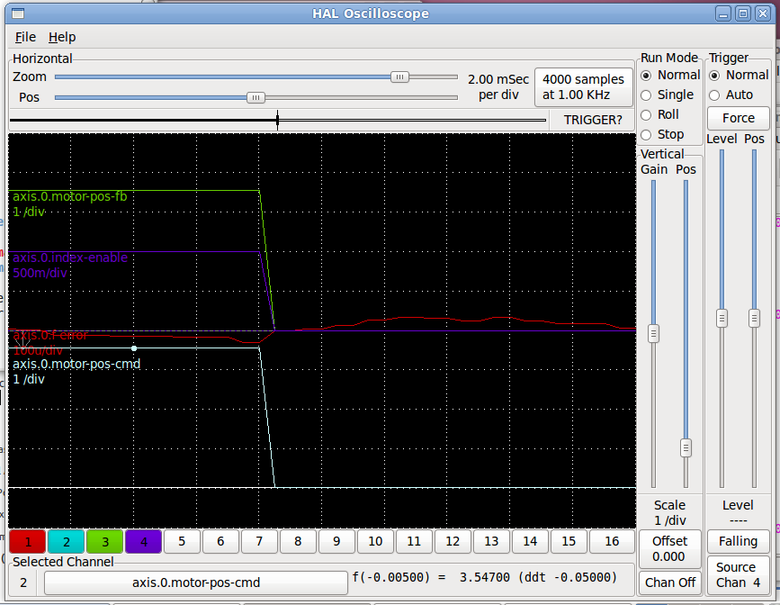Select Auto trigger mode
The height and width of the screenshot is (605, 780).
731,95
